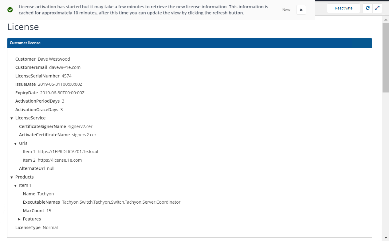Click the vertical scrollbar thumb
This screenshot has width=389, height=241.
385,57
